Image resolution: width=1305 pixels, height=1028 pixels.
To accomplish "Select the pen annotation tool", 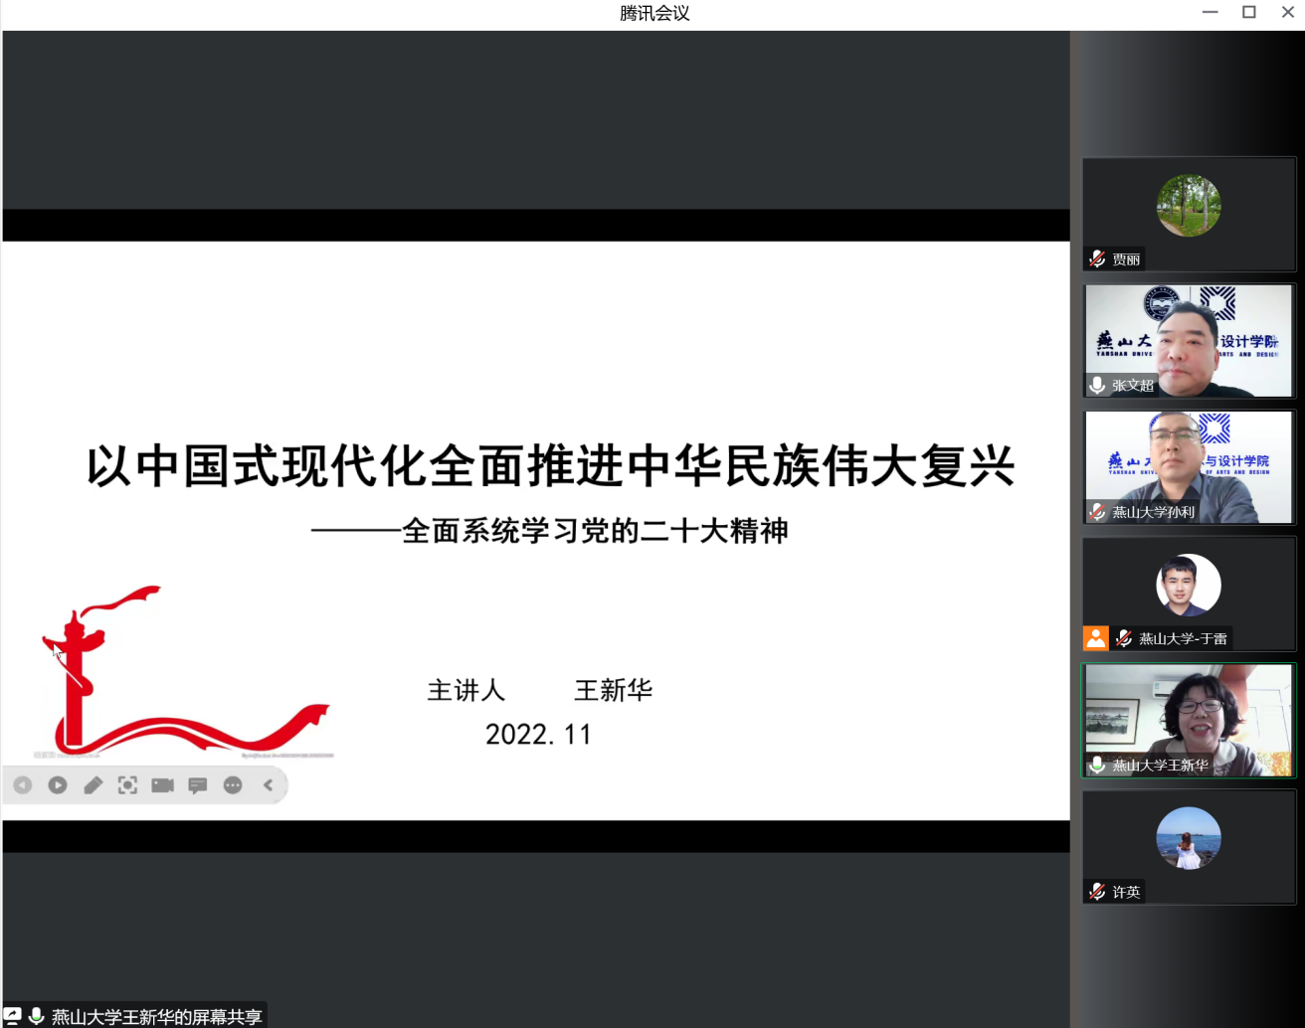I will [x=93, y=785].
